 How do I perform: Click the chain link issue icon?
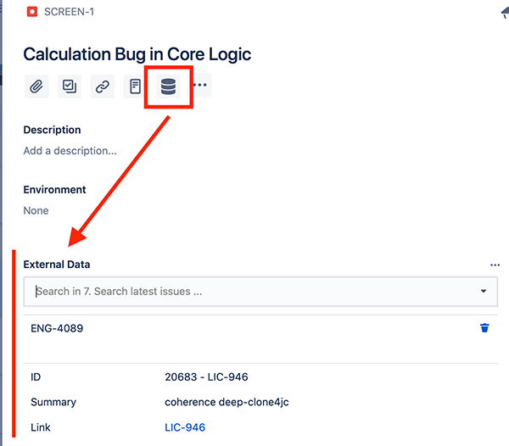[x=103, y=86]
